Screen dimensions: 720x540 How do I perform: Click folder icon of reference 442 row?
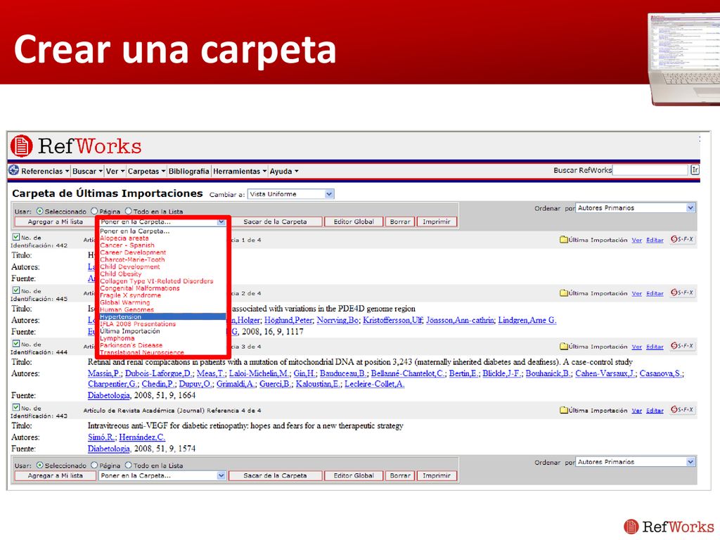pos(564,240)
